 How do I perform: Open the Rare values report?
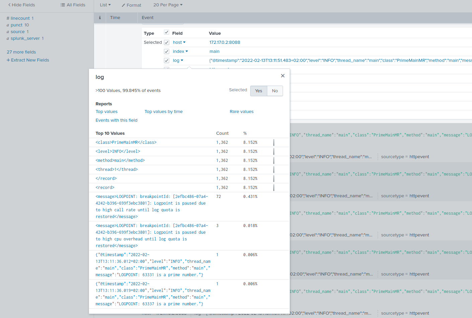[242, 112]
